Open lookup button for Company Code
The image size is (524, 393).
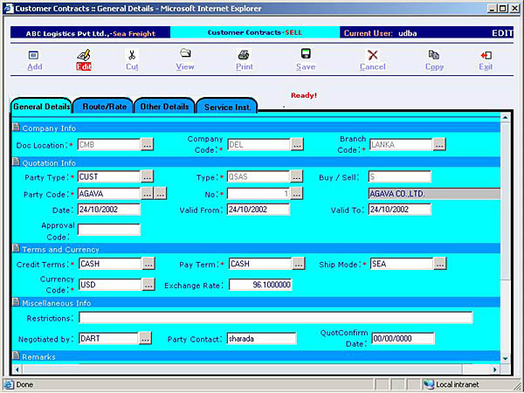coord(297,144)
